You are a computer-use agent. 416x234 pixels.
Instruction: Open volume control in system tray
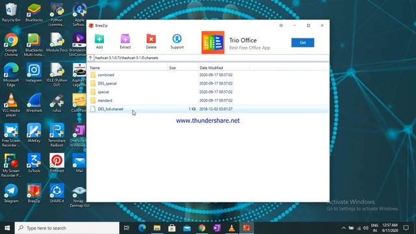click(x=366, y=228)
